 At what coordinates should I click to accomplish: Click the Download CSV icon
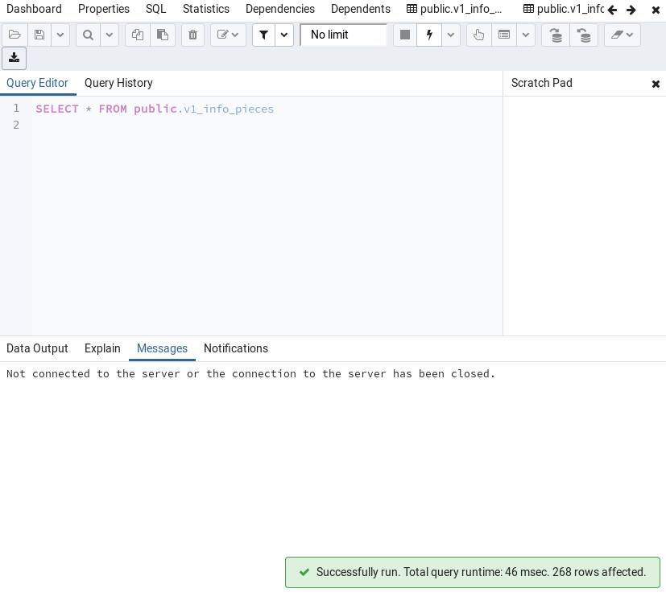14,58
